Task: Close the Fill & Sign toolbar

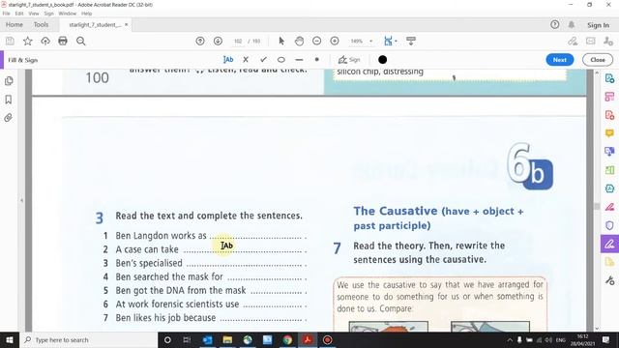Action: tap(598, 60)
